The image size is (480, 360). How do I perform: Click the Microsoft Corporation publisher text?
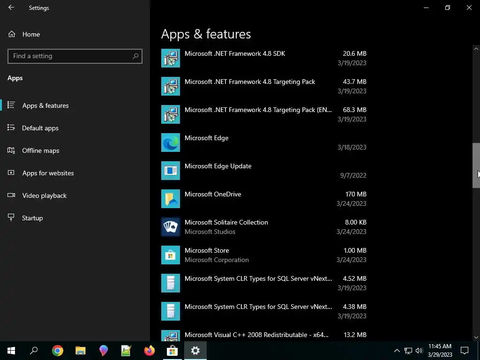[217, 260]
